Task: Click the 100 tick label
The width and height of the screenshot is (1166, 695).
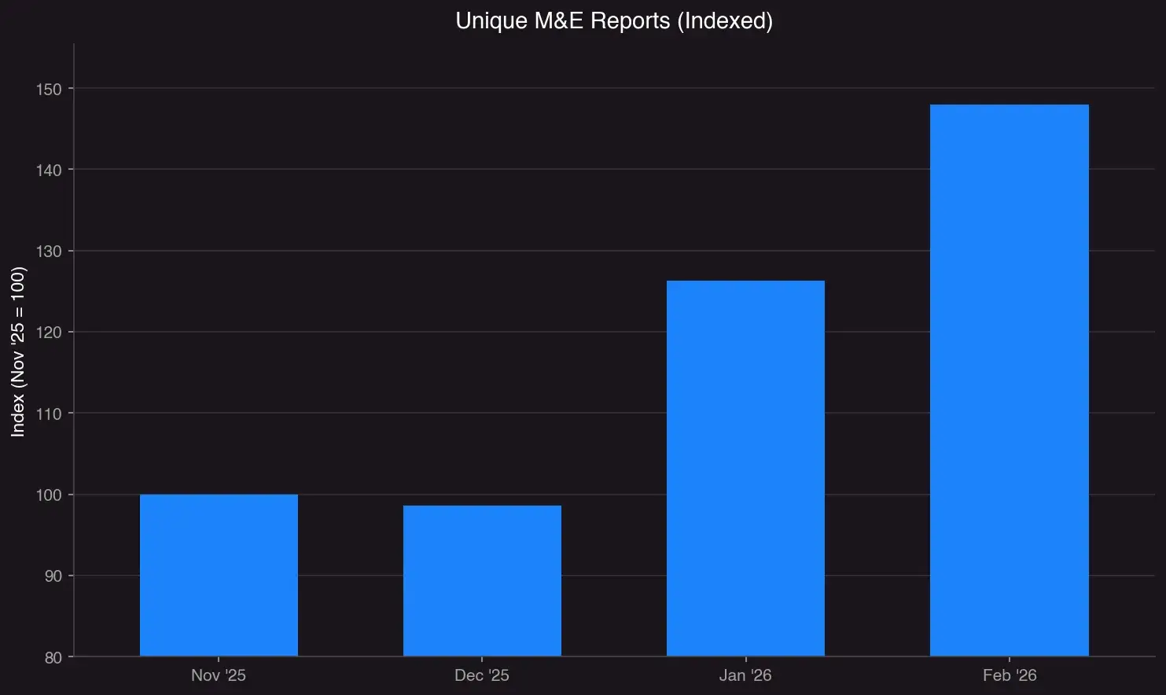Action: 52,495
